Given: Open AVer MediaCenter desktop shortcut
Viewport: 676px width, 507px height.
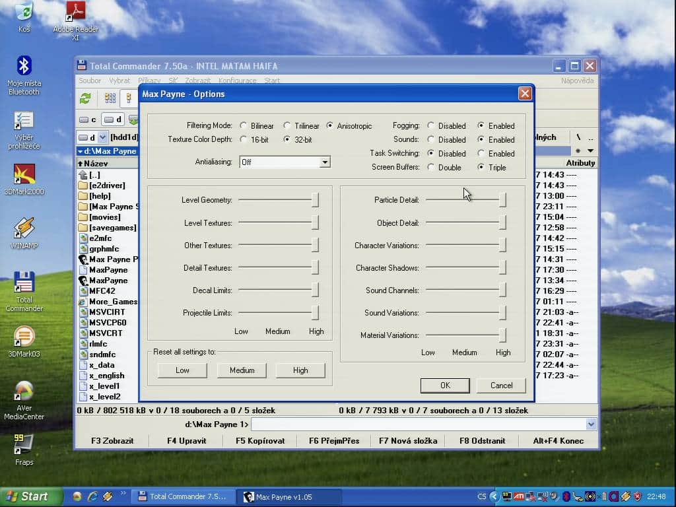Looking at the screenshot, I should (x=24, y=400).
